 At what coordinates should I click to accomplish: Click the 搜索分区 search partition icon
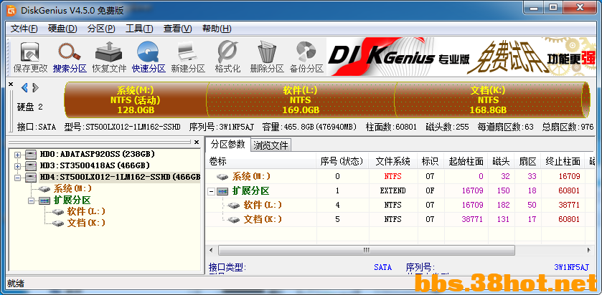(x=70, y=52)
